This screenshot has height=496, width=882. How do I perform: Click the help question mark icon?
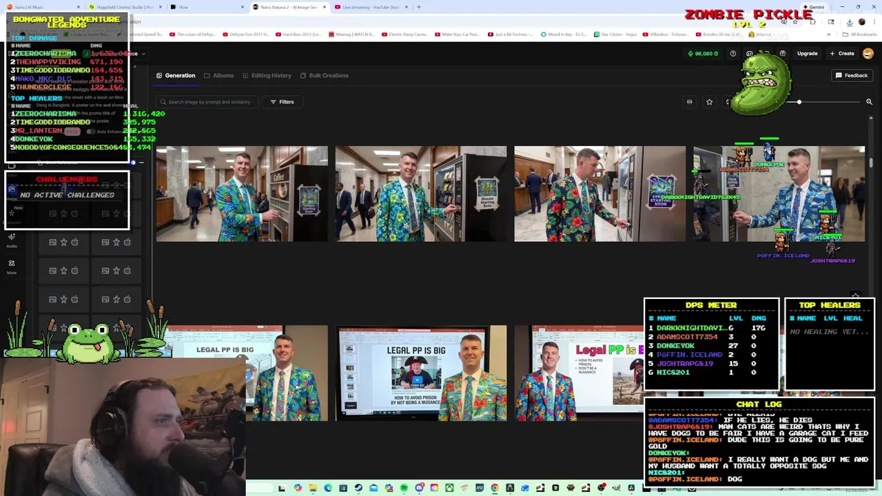(732, 53)
